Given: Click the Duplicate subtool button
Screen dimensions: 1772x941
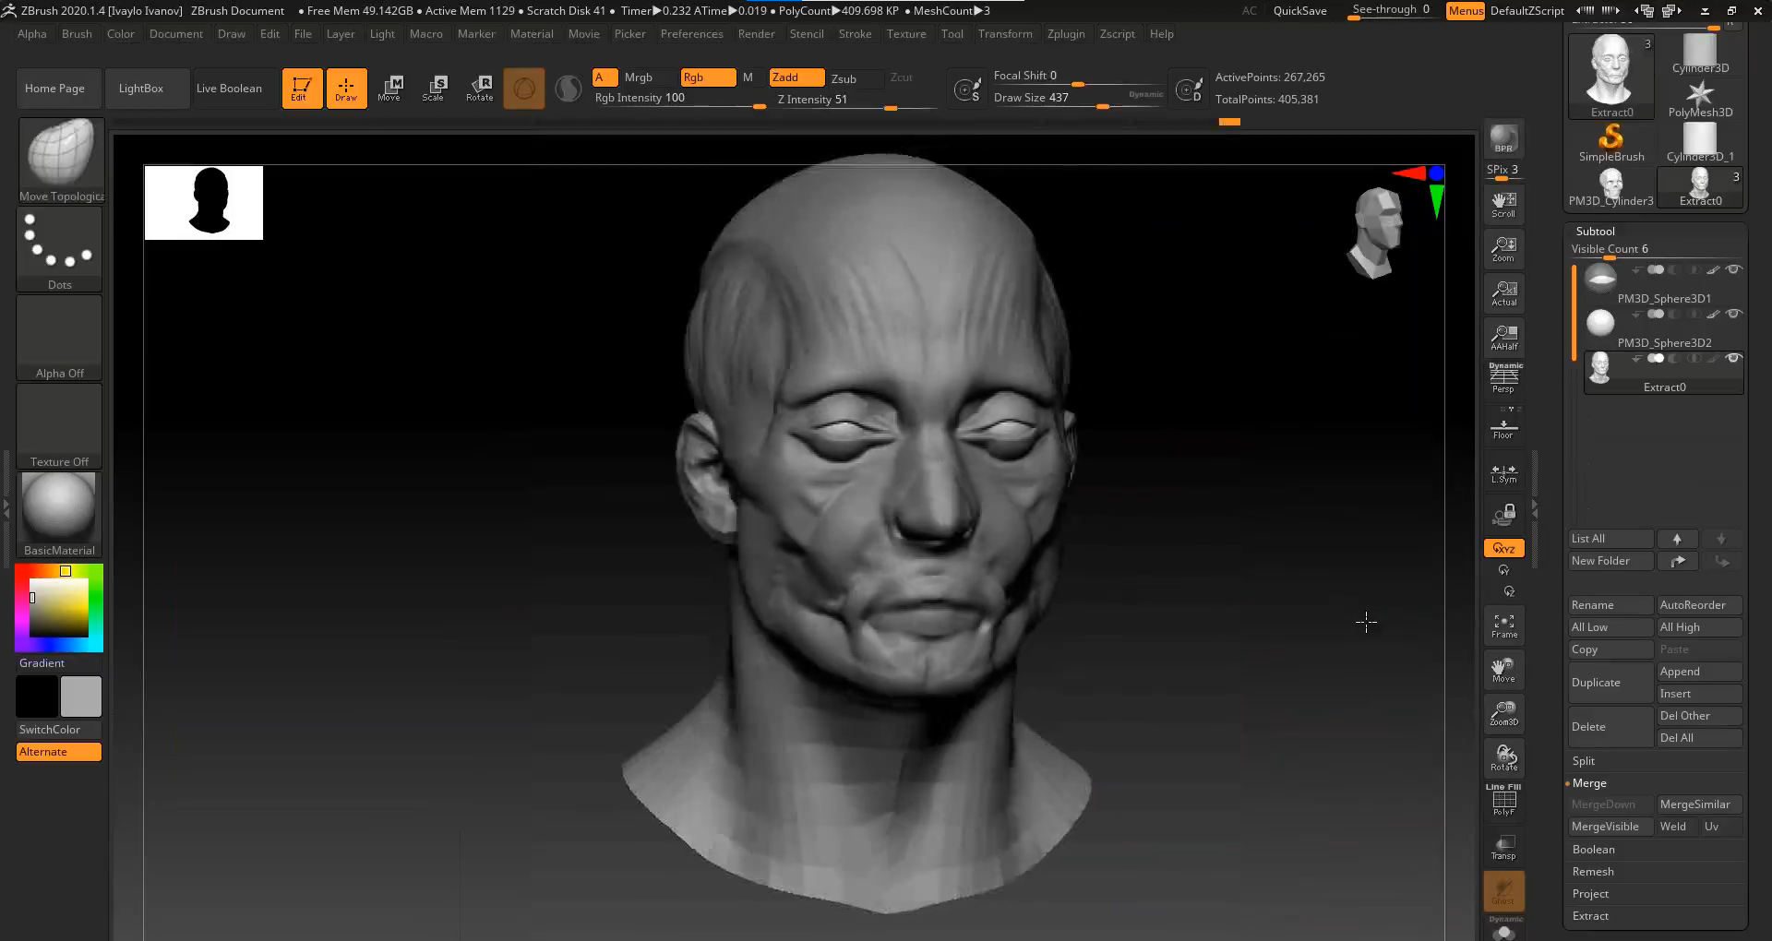Looking at the screenshot, I should click(x=1610, y=683).
